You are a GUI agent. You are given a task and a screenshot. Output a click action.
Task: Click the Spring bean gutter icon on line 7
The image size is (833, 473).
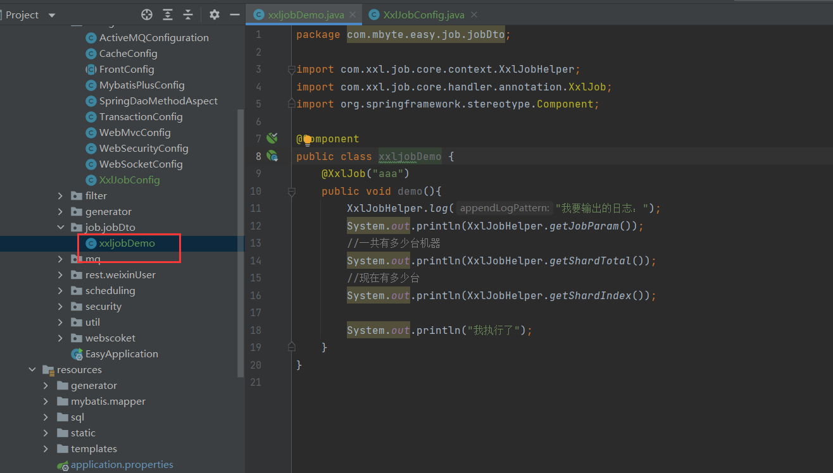click(272, 138)
